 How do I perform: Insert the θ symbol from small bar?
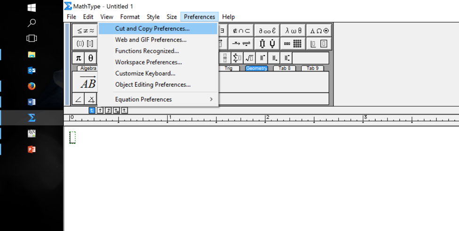click(x=91, y=58)
